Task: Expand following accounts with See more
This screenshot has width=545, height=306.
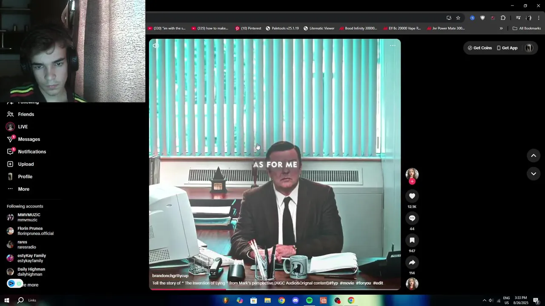Action: coord(30,285)
